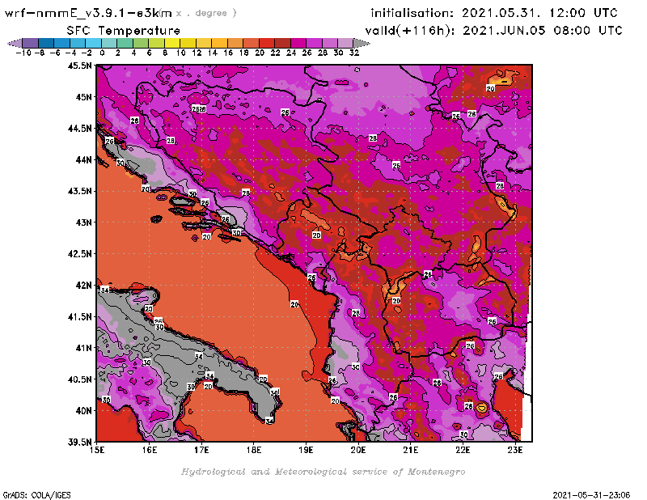Pick the 14 to 16 orange legend swatch
The image size is (647, 500).
[x=219, y=43]
